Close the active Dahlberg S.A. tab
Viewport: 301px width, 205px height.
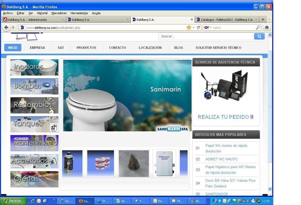tap(192, 20)
